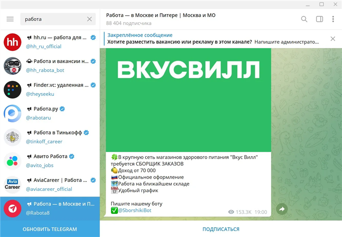Click the Тинькофф crest avatar
The image size is (342, 237).
12,137
